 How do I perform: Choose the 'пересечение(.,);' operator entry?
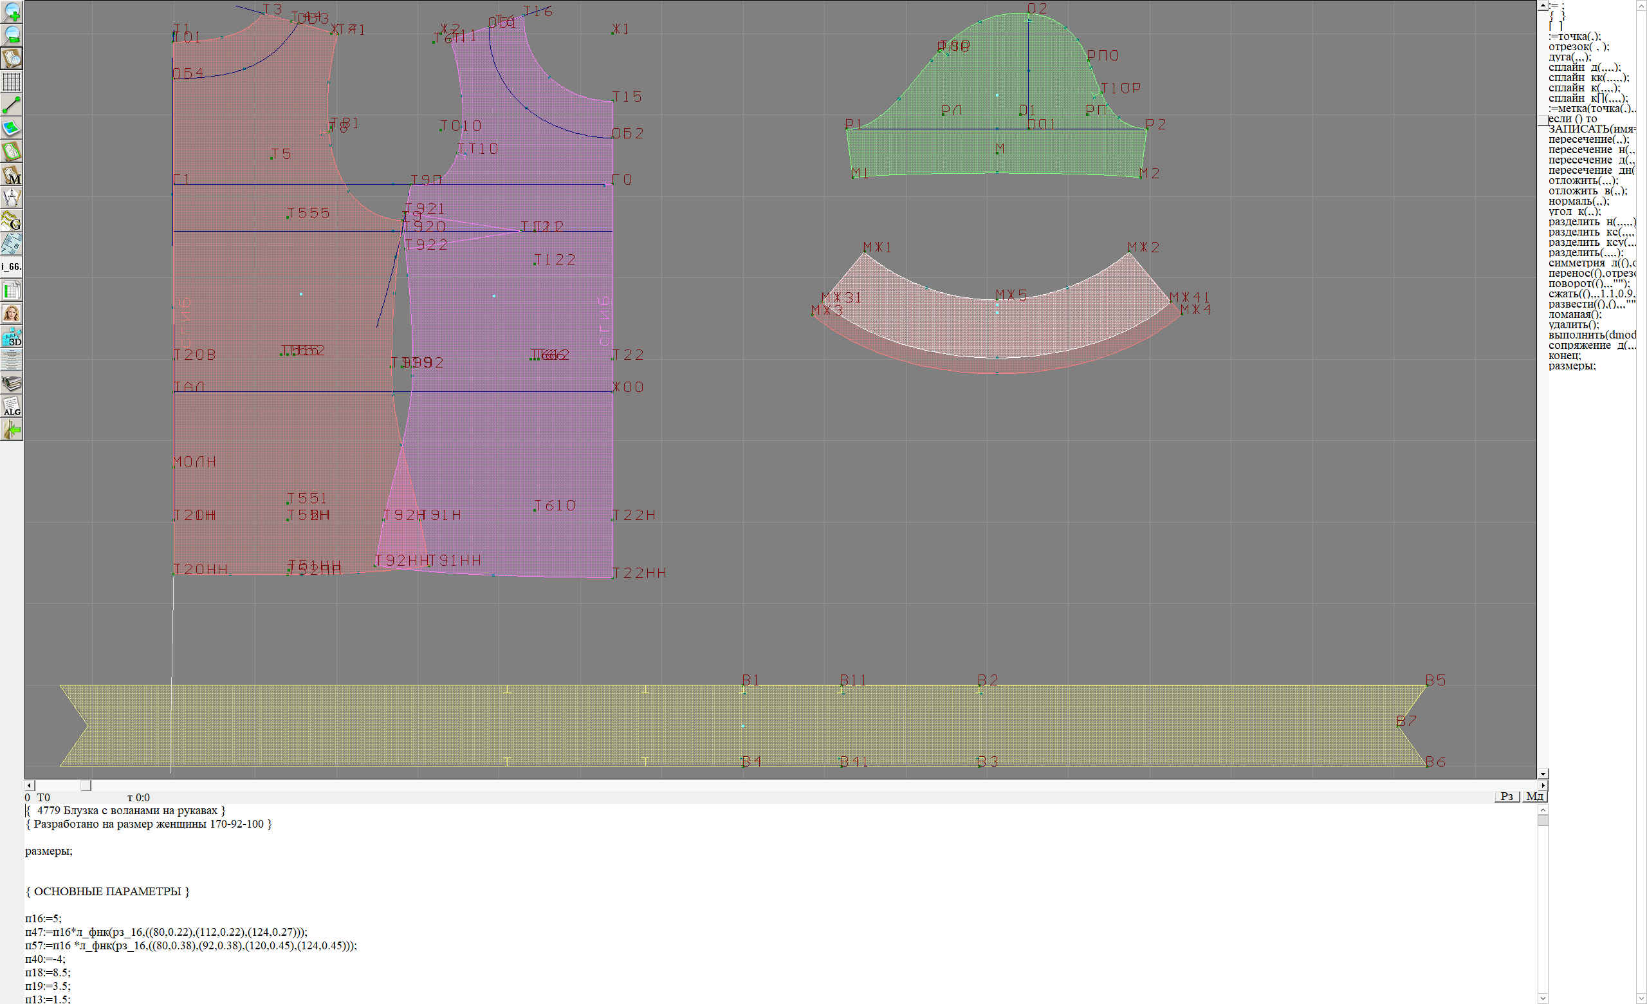[x=1588, y=140]
